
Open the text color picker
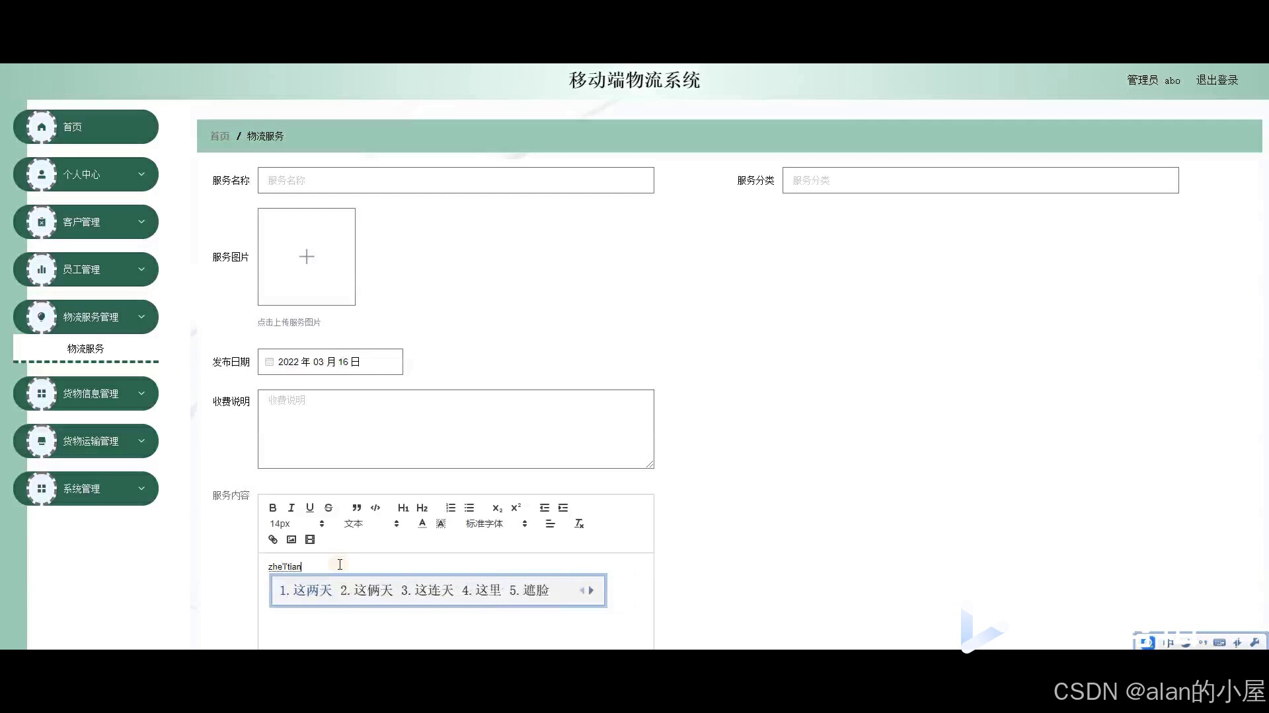coord(422,524)
